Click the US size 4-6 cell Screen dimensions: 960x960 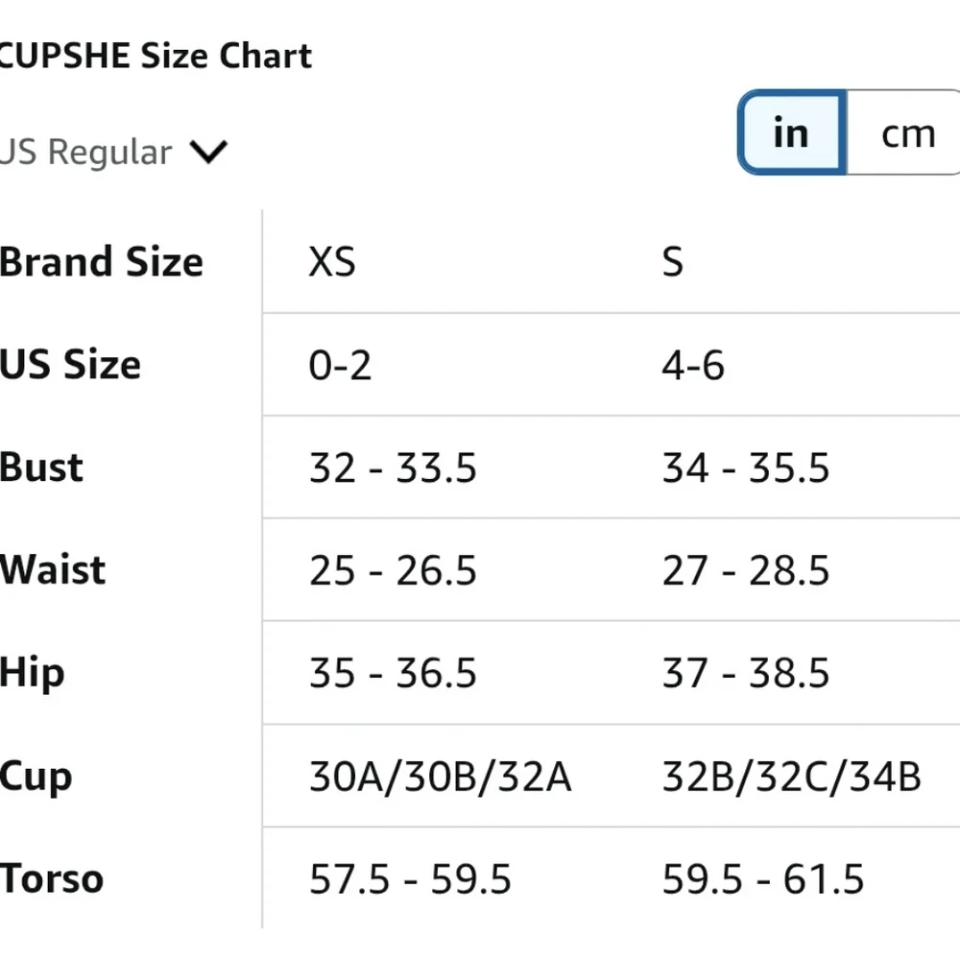click(x=693, y=366)
